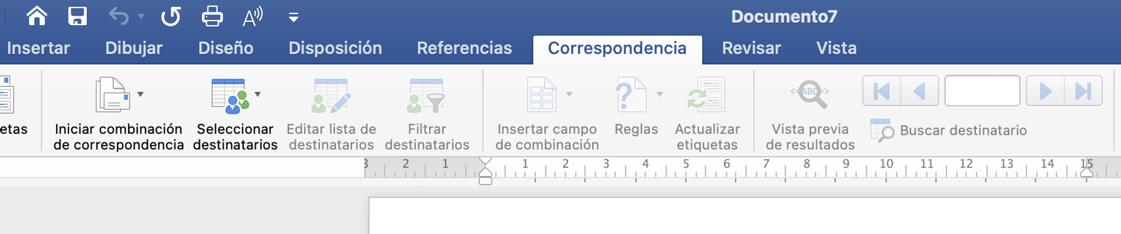Save document with the floppy disk icon
This screenshot has height=234, width=1121.
[x=77, y=16]
